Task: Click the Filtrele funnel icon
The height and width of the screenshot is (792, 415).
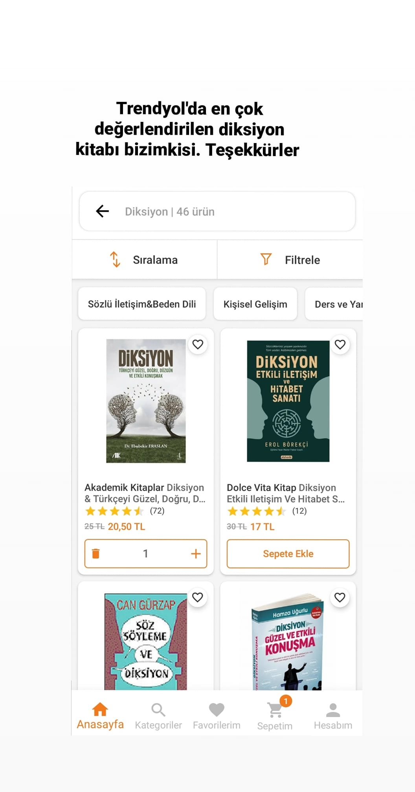Action: point(266,259)
